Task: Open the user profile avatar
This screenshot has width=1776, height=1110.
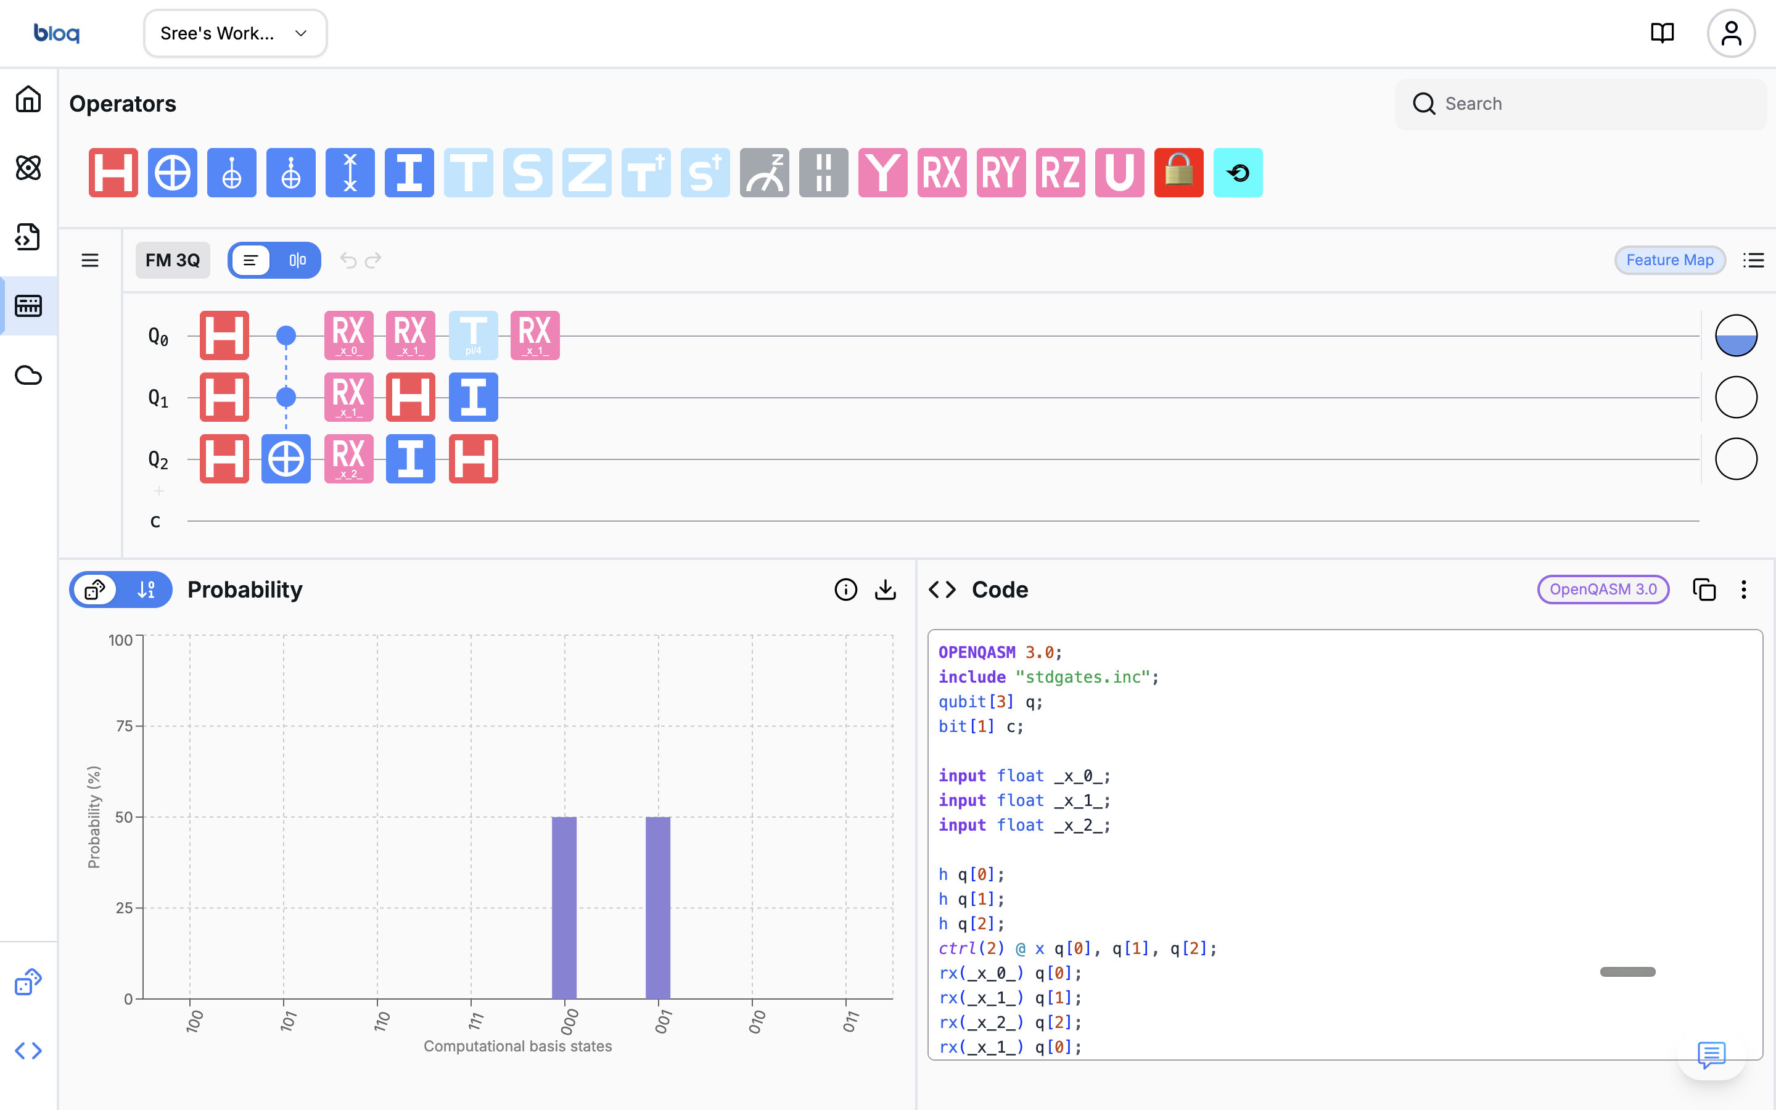Action: click(1731, 33)
